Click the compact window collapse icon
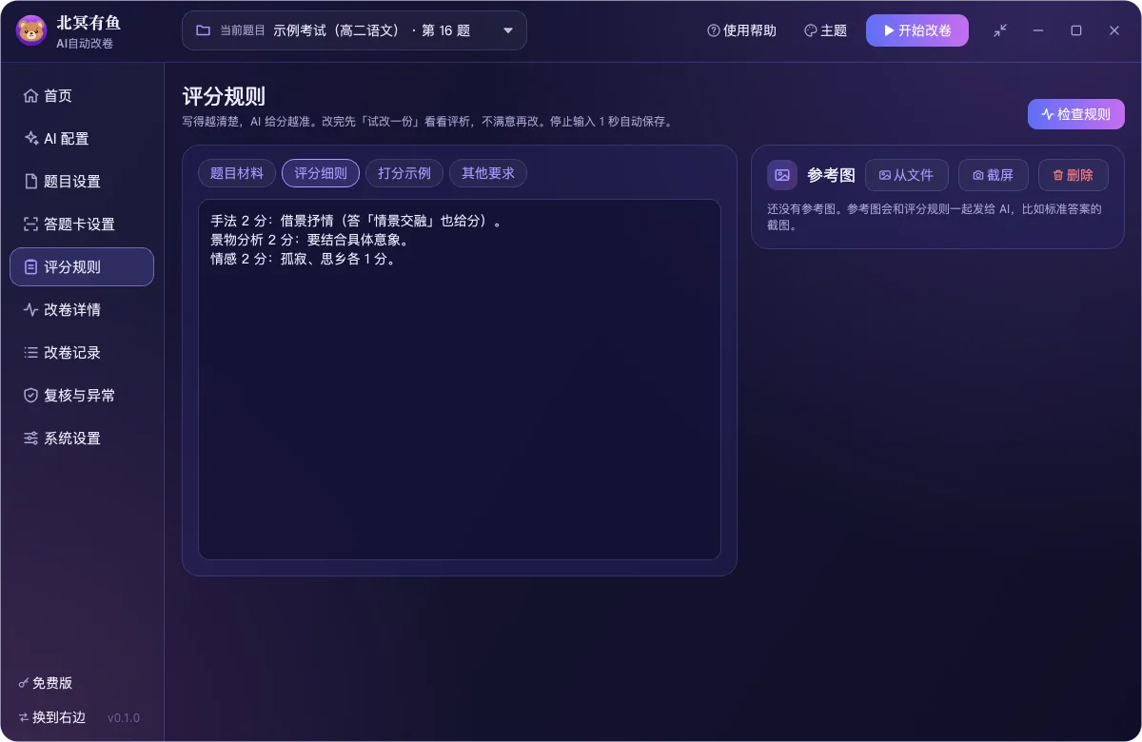Screen dimensions: 1142x742 1000,30
